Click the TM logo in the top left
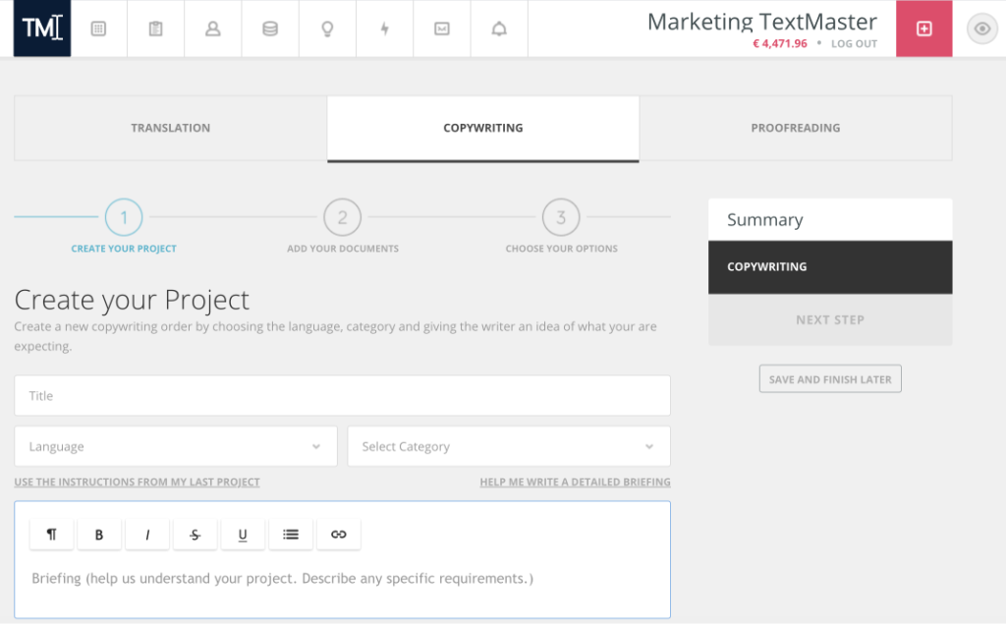Image resolution: width=1006 pixels, height=624 pixels. coord(41,28)
